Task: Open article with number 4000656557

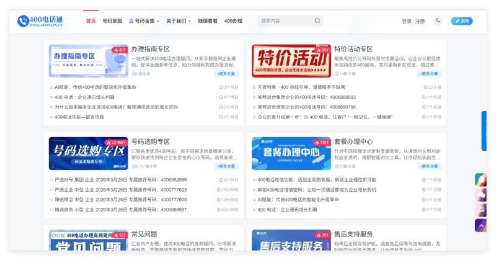Action: [x=120, y=209]
